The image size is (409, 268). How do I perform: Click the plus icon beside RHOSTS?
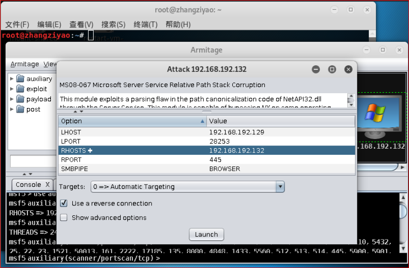[x=90, y=151]
